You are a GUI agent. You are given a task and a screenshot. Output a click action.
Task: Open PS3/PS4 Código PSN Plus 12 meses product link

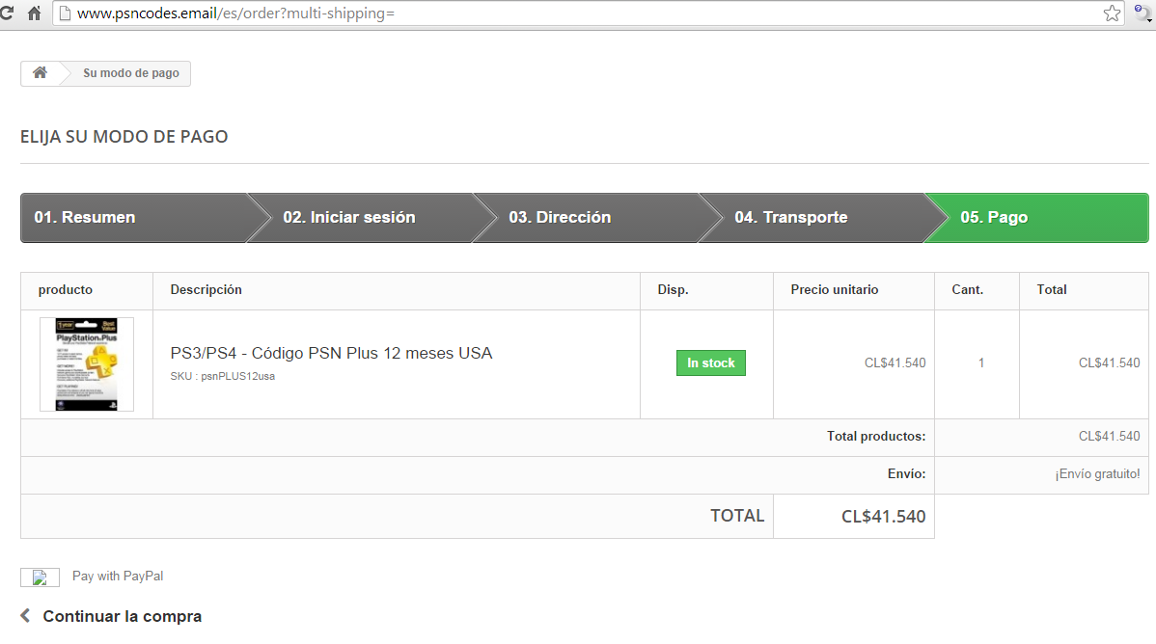331,353
